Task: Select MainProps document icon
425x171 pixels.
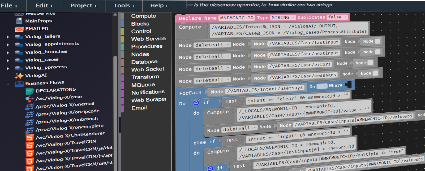Action: click(19, 21)
